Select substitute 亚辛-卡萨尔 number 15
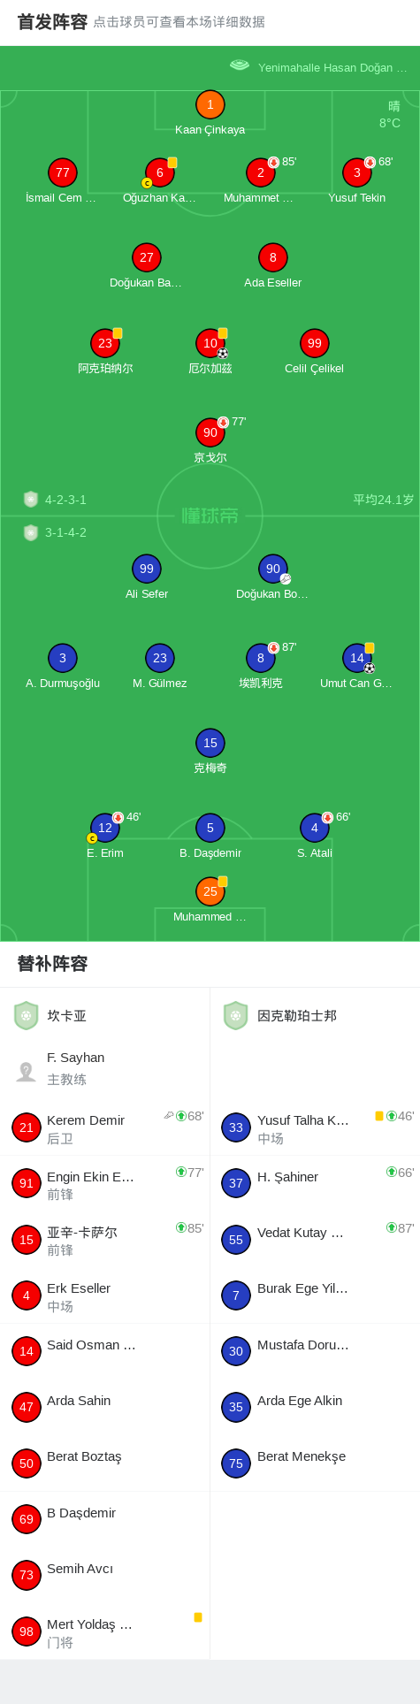The width and height of the screenshot is (420, 1704). (104, 1240)
